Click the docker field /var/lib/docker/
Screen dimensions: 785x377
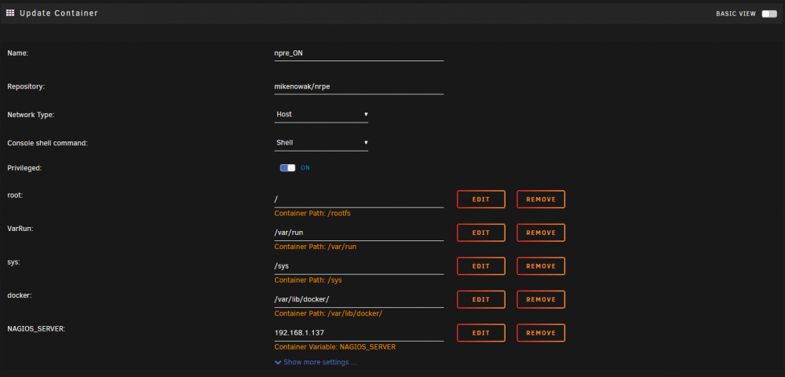point(359,299)
